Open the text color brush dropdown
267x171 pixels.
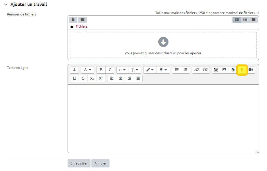[150, 70]
